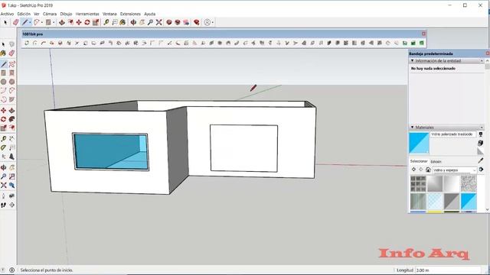Viewport: 490px width, 275px height.
Task: Click the user account sign-in icon
Action: [x=207, y=22]
